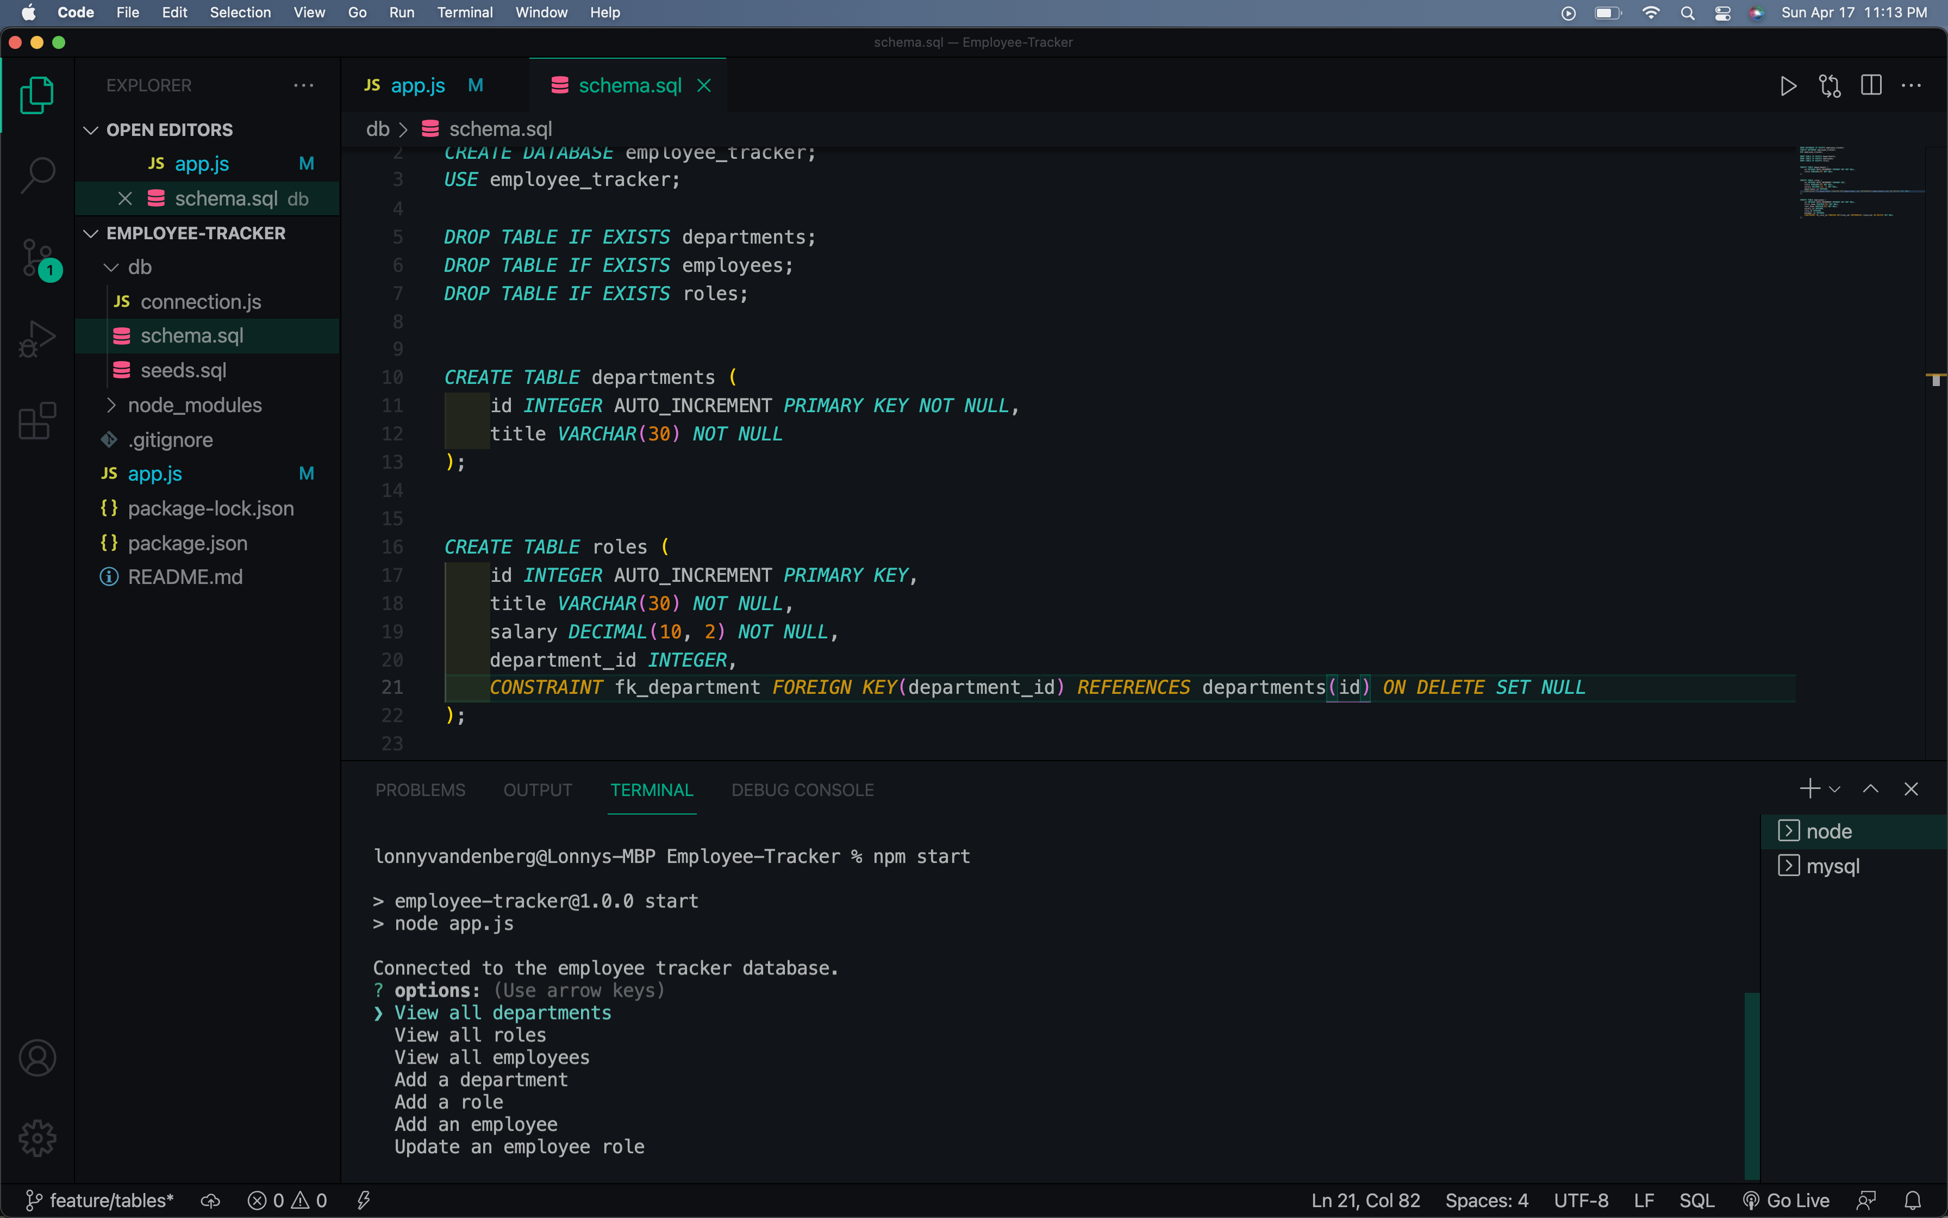
Task: Select the mysql terminal session
Action: point(1834,866)
